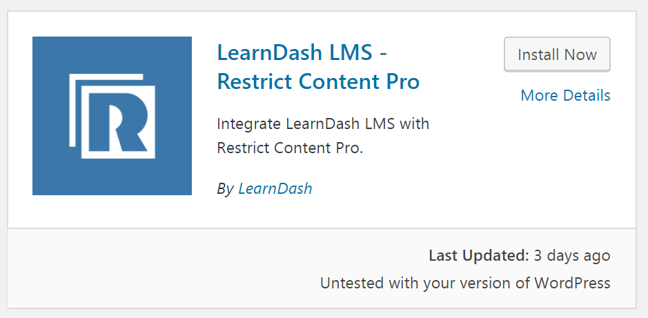Click the 'By' text before the author name

226,189
